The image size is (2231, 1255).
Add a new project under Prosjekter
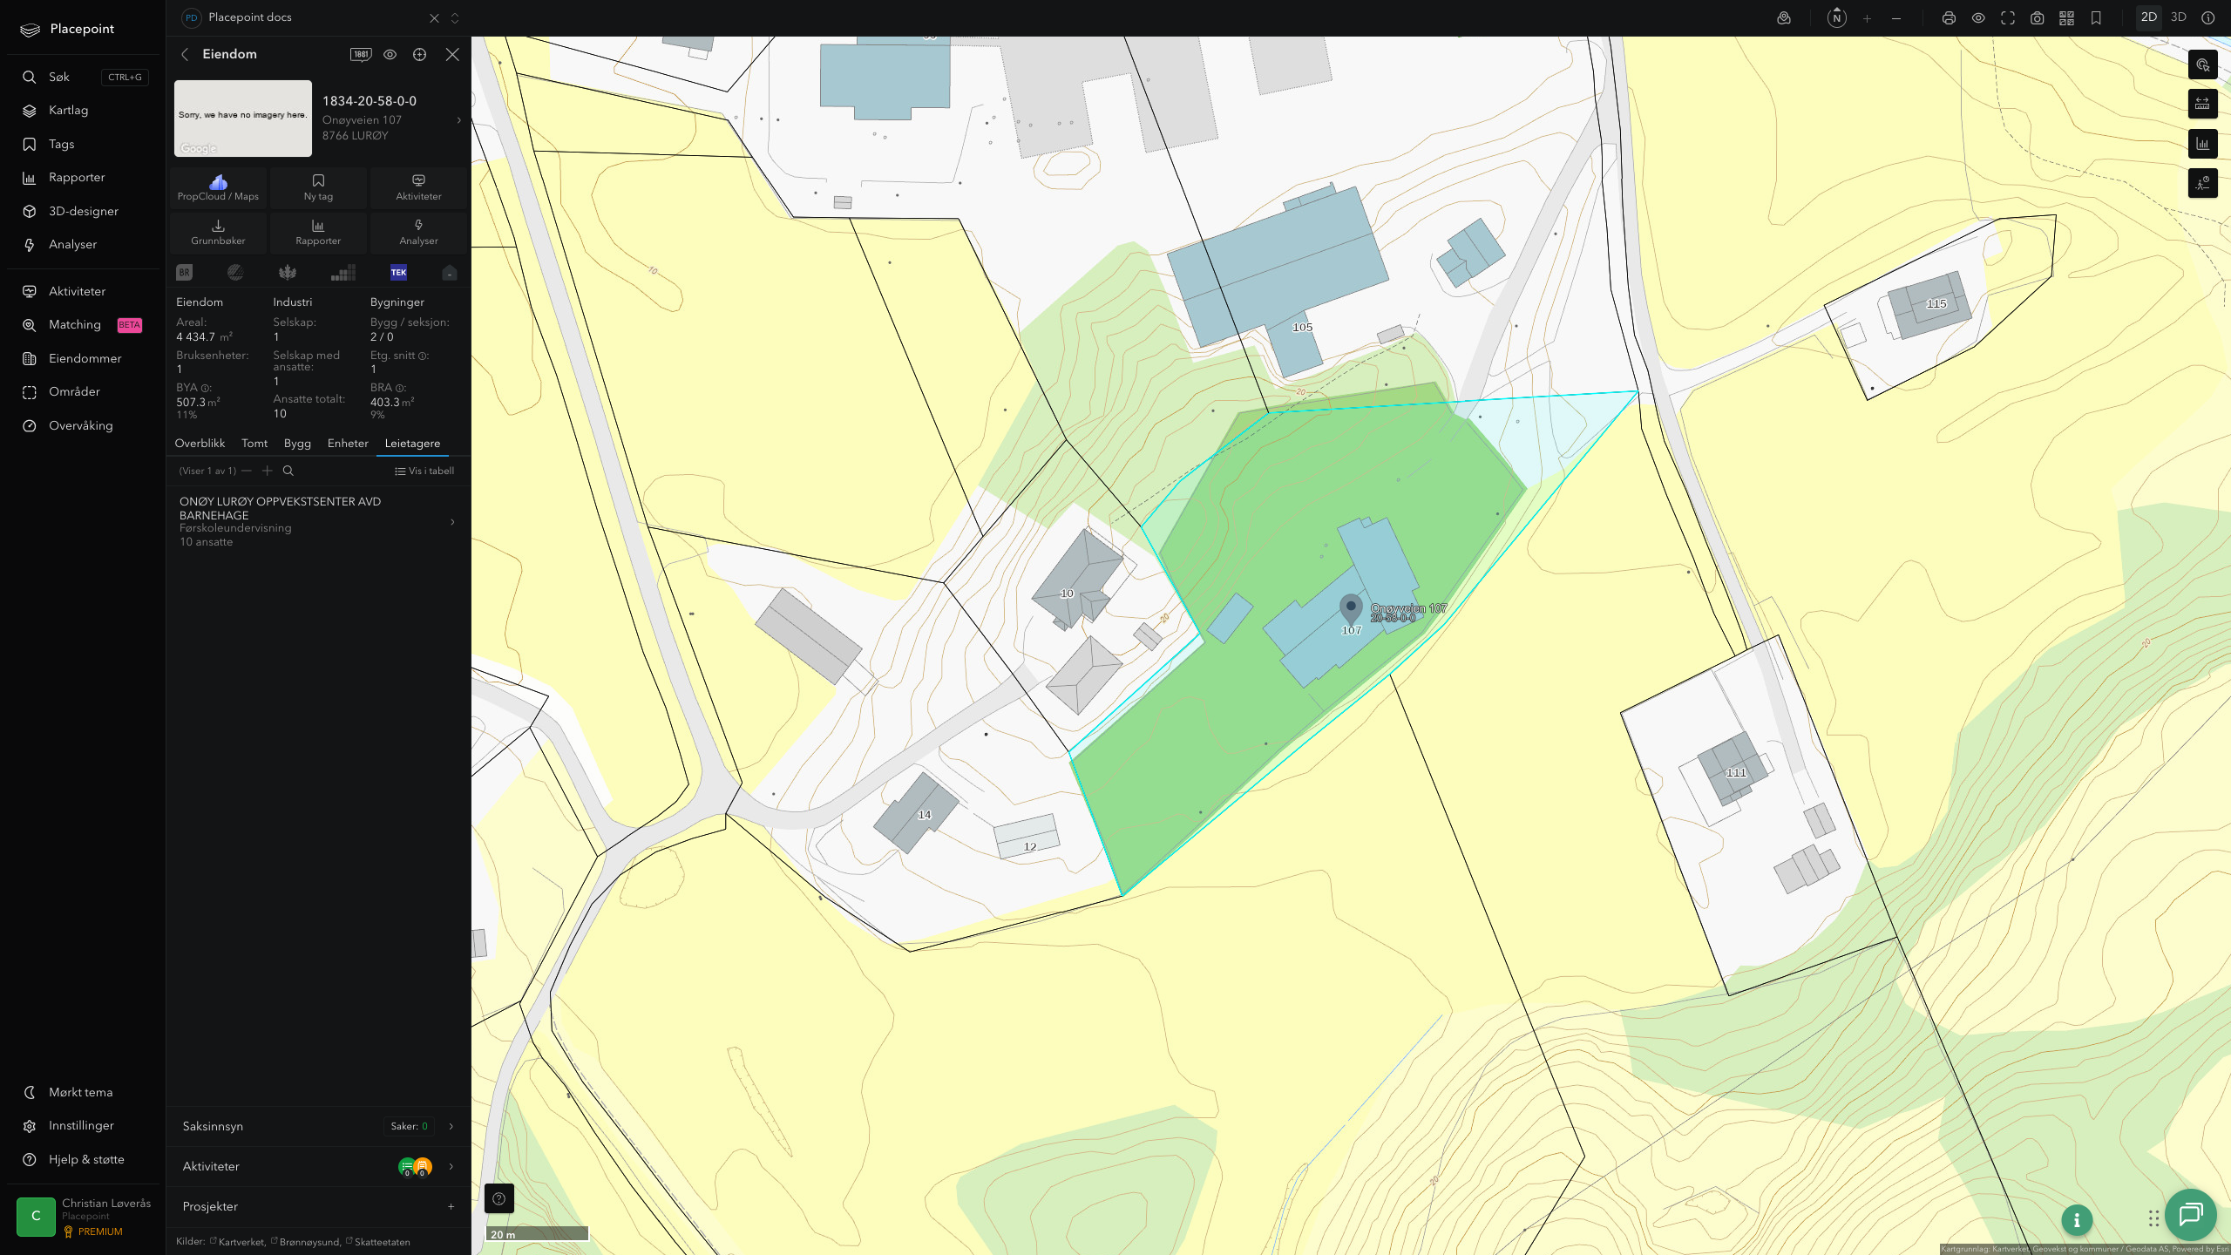[x=451, y=1206]
